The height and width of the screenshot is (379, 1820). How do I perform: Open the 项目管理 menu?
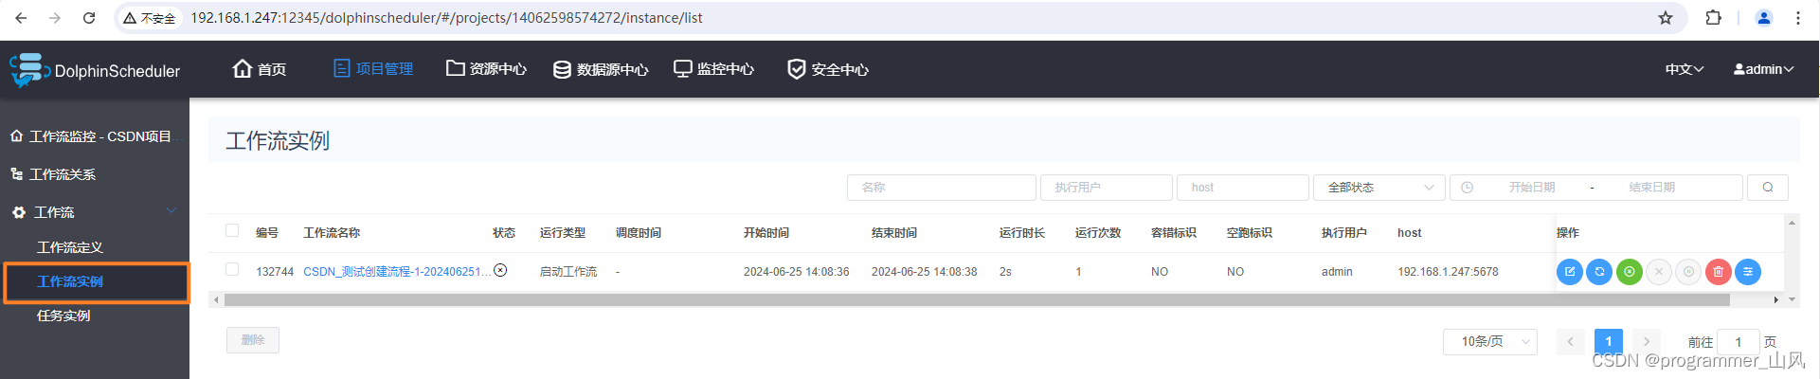373,69
